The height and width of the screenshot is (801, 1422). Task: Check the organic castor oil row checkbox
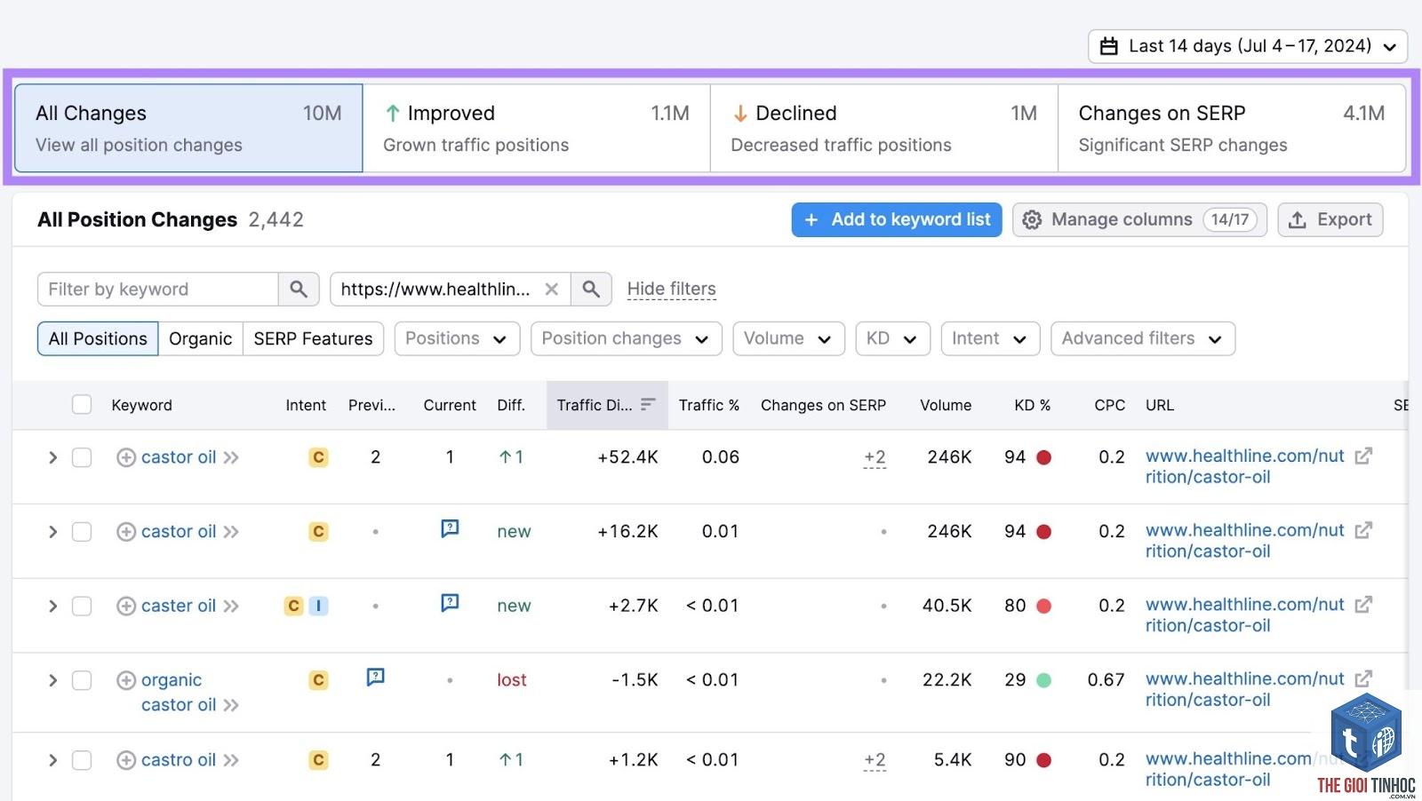click(x=82, y=680)
